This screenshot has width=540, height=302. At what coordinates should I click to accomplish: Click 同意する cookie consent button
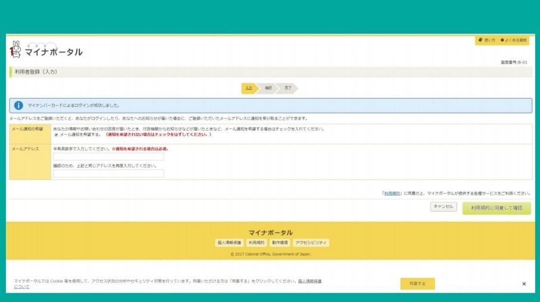point(417,284)
